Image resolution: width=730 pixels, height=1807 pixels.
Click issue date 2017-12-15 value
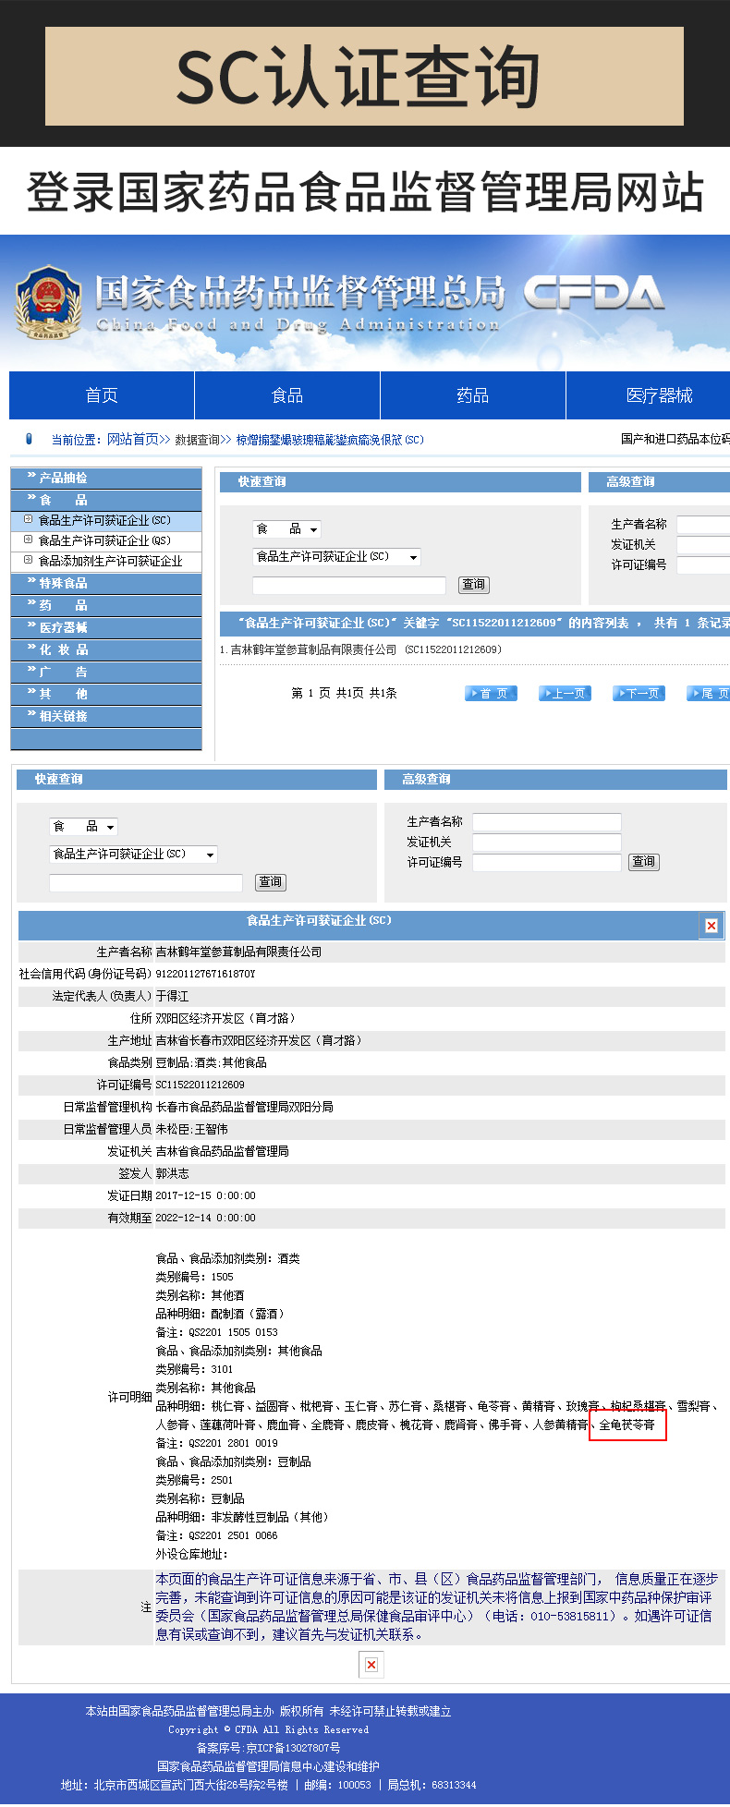205,1195
